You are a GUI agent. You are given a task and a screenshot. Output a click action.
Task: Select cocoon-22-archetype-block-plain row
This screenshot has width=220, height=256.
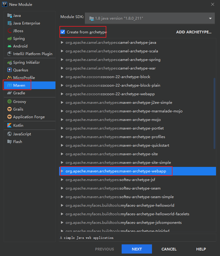click(x=138, y=85)
